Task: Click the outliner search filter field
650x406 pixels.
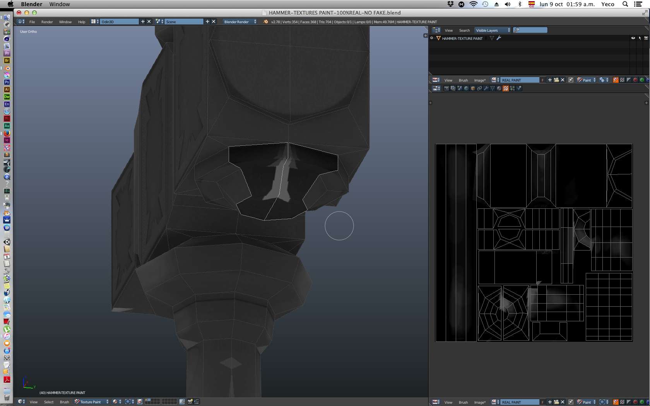Action: 530,30
